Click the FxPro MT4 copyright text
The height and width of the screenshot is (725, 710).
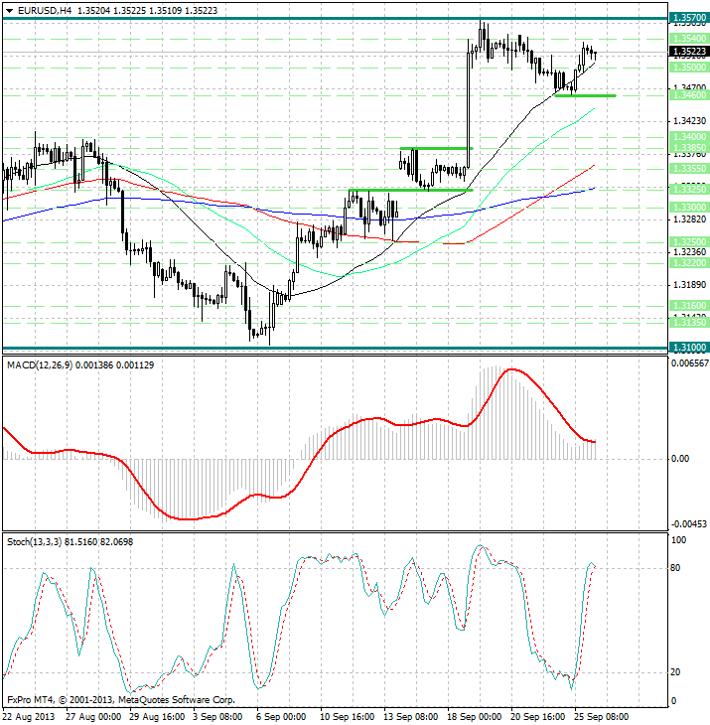(121, 700)
